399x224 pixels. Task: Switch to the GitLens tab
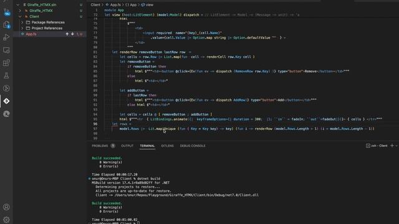pyautogui.click(x=167, y=146)
